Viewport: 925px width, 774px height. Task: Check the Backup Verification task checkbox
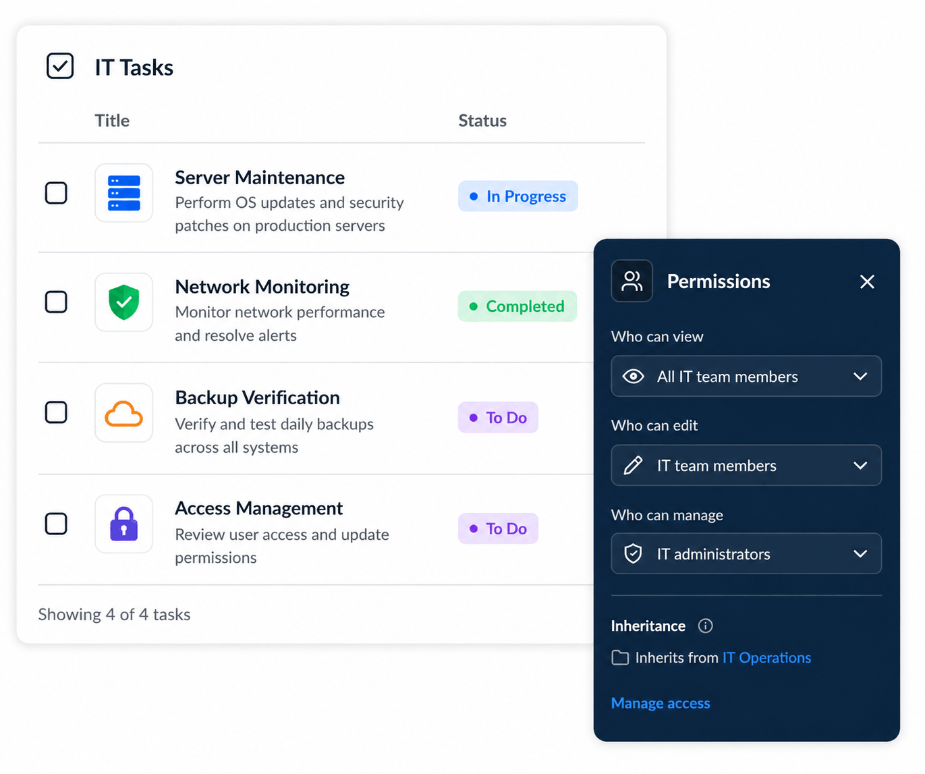point(56,412)
